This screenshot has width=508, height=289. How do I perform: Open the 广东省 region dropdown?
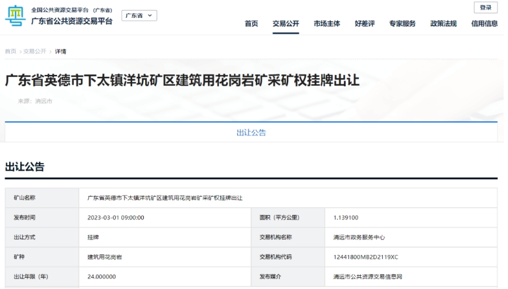click(139, 16)
